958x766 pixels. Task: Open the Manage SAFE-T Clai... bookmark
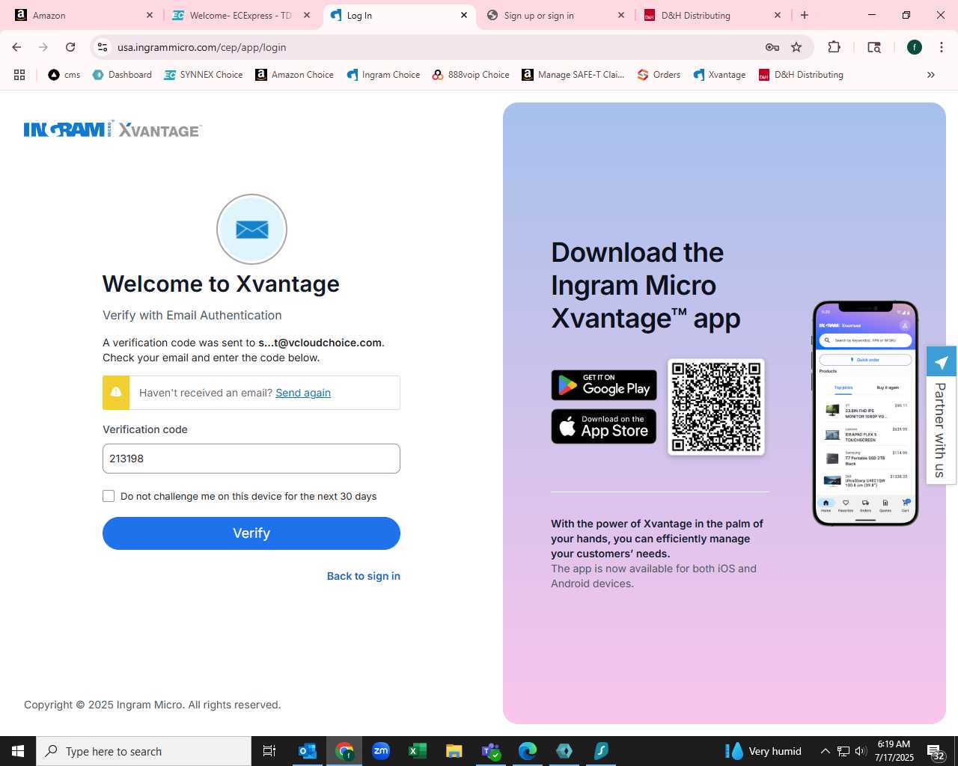click(573, 75)
